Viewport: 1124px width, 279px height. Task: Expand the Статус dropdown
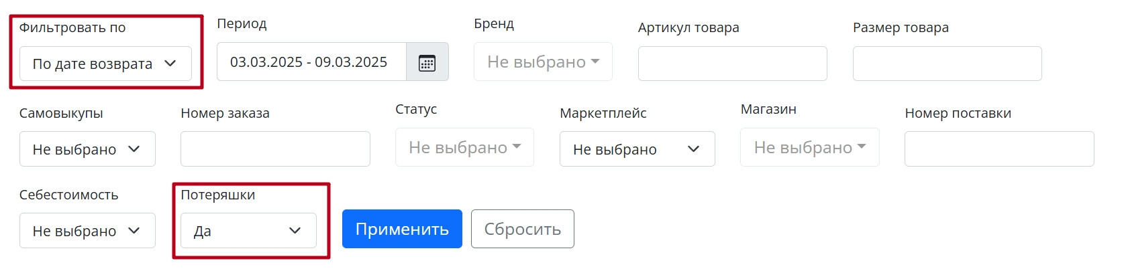click(464, 148)
